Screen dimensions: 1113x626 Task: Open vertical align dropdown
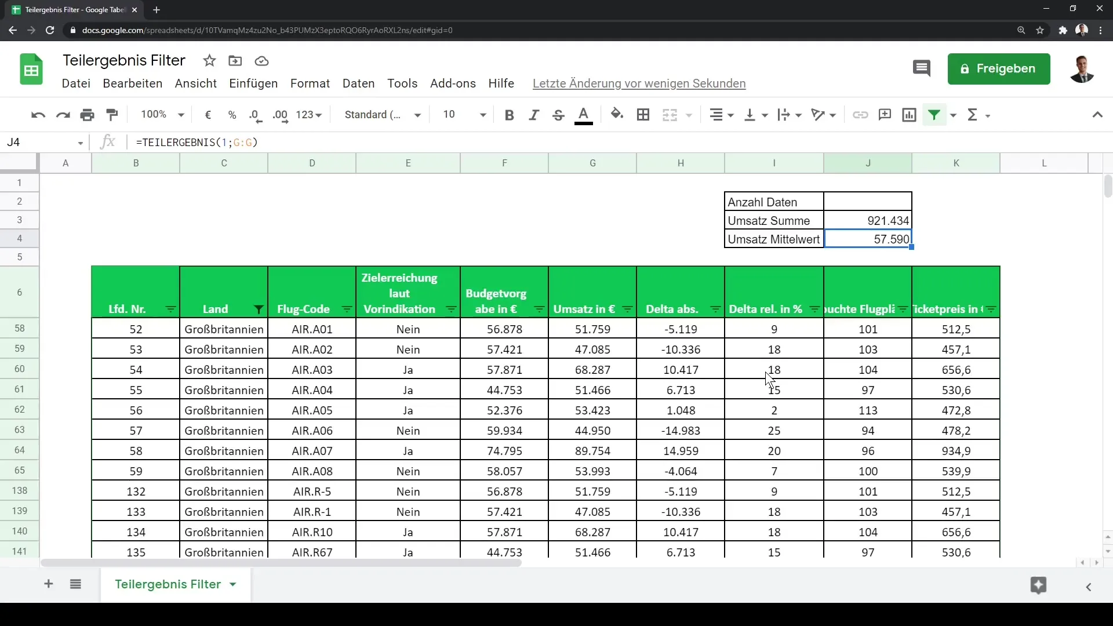click(x=755, y=115)
